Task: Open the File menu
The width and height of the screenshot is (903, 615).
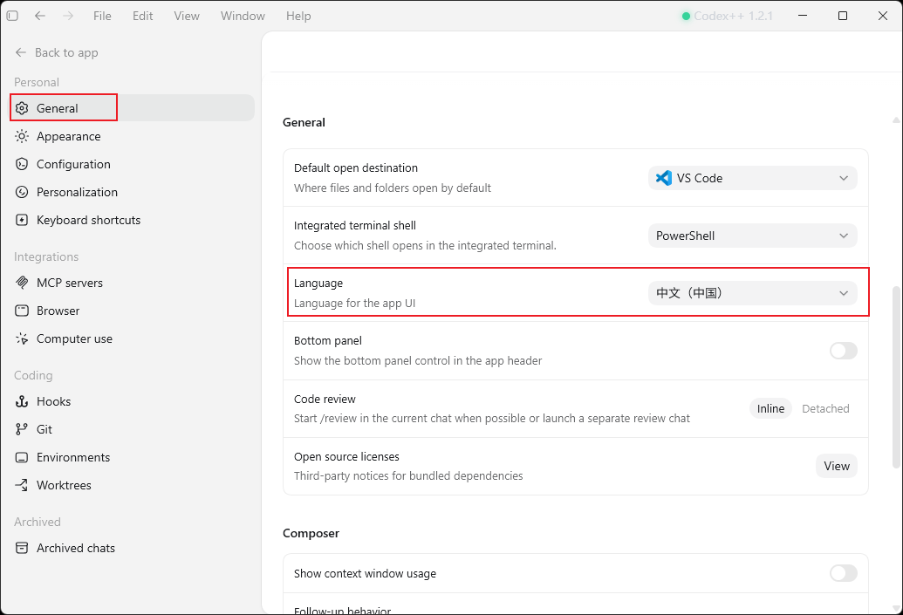Action: tap(102, 16)
